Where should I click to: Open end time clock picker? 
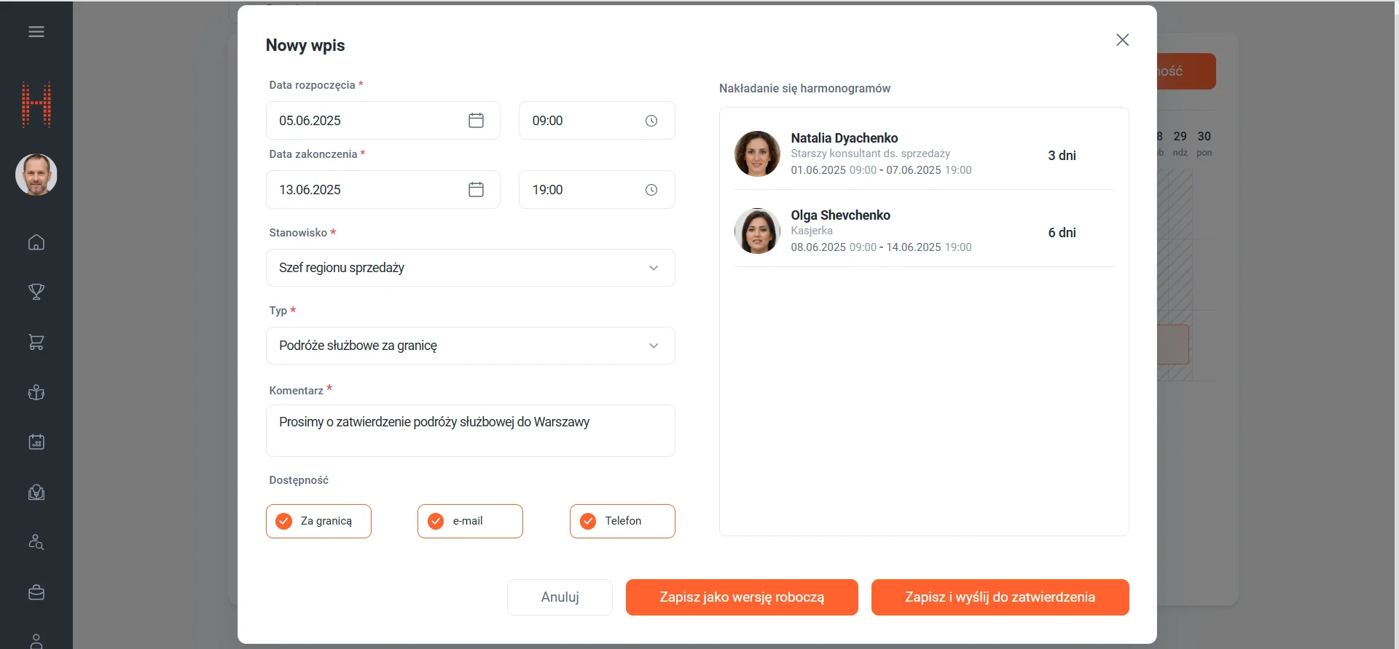[x=651, y=190]
